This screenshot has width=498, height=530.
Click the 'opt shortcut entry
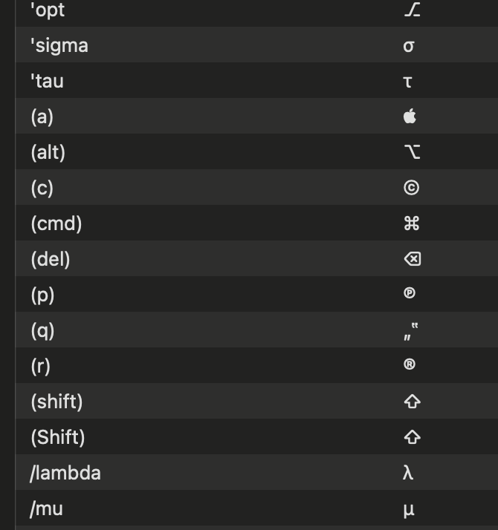(x=48, y=10)
